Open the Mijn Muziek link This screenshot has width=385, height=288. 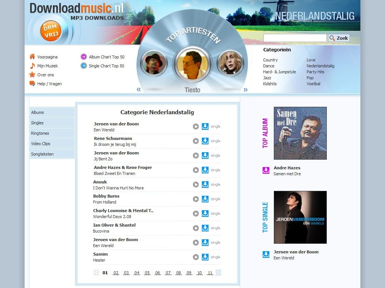pos(47,66)
